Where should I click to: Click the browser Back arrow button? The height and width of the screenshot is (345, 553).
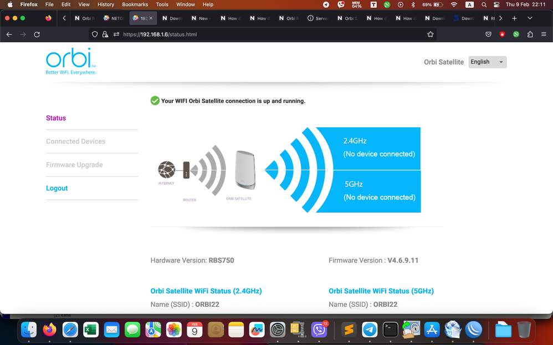tap(9, 34)
